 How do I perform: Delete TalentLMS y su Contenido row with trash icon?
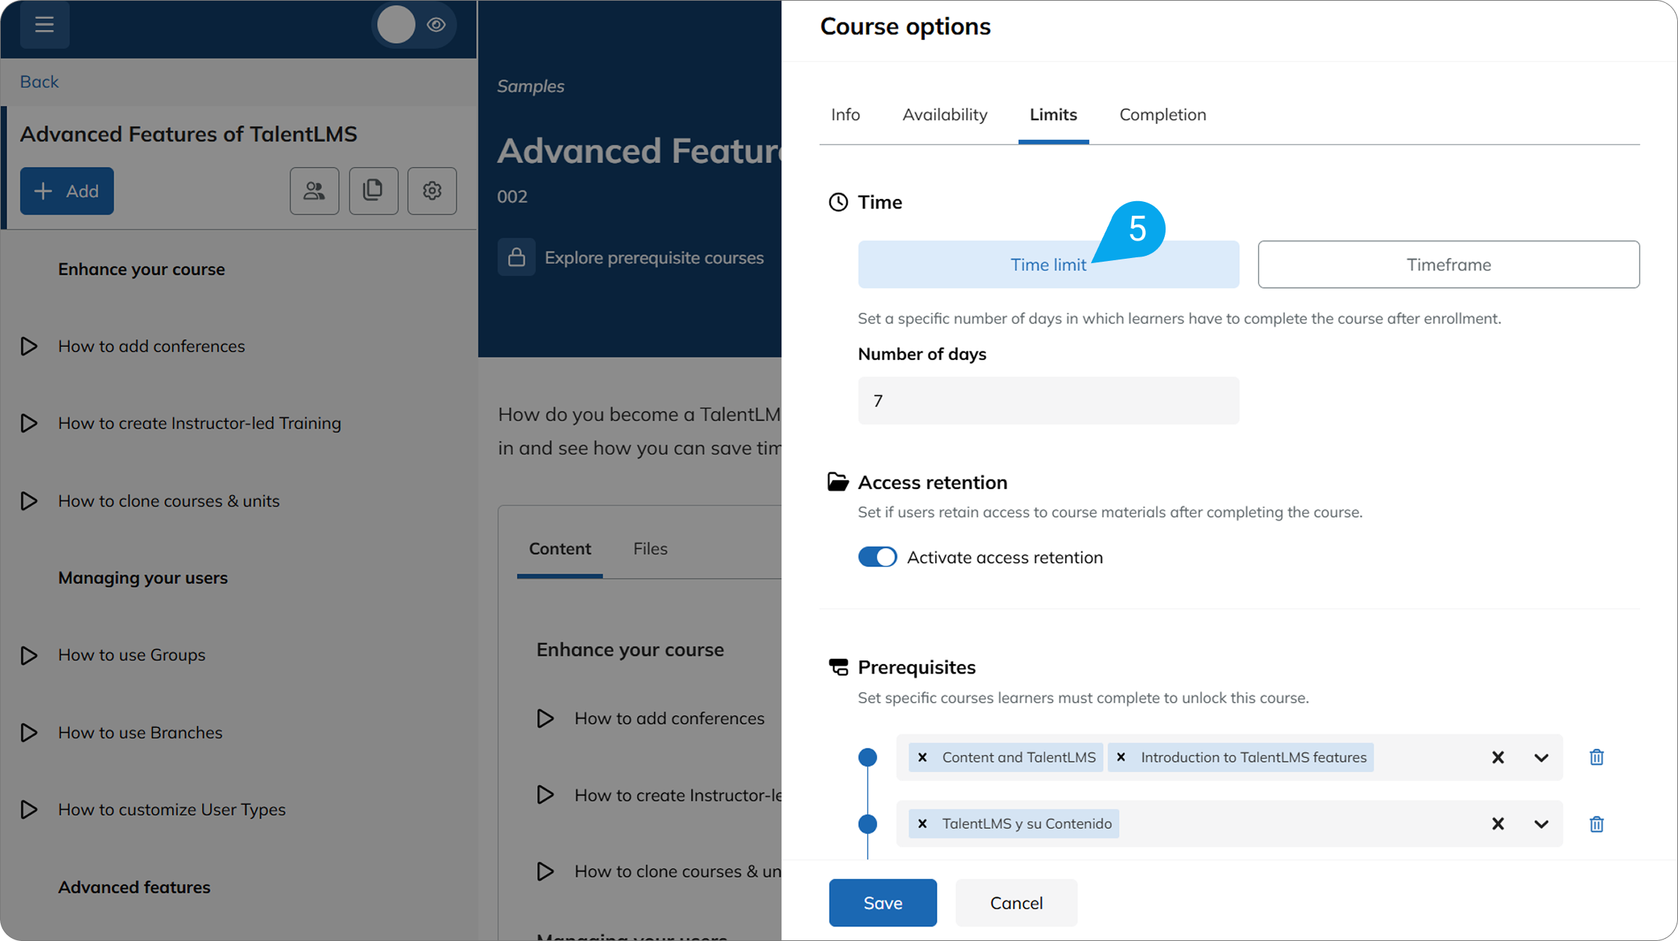1596,824
